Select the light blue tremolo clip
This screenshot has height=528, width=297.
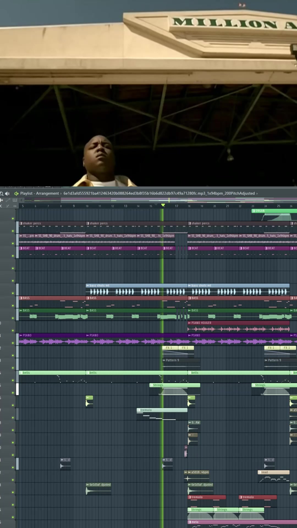pos(162,414)
